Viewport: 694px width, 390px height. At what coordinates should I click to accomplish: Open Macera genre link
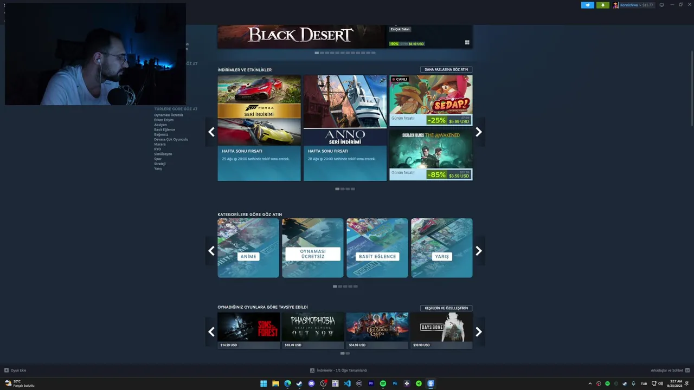[160, 144]
